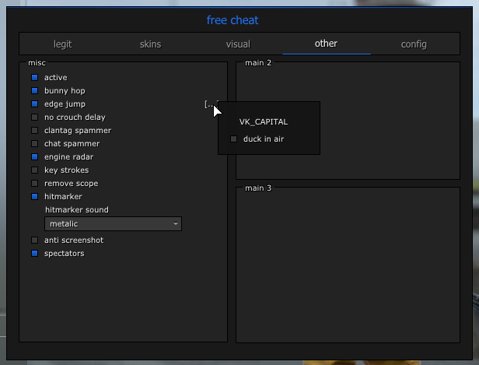The width and height of the screenshot is (479, 365).
Task: Enable the anti screenshot checkbox
Action: coord(34,240)
